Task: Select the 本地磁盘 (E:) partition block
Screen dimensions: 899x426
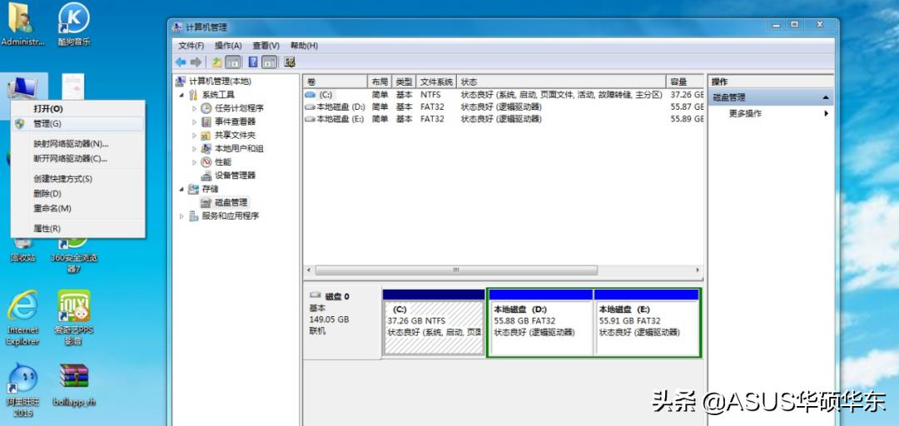Action: click(x=647, y=322)
